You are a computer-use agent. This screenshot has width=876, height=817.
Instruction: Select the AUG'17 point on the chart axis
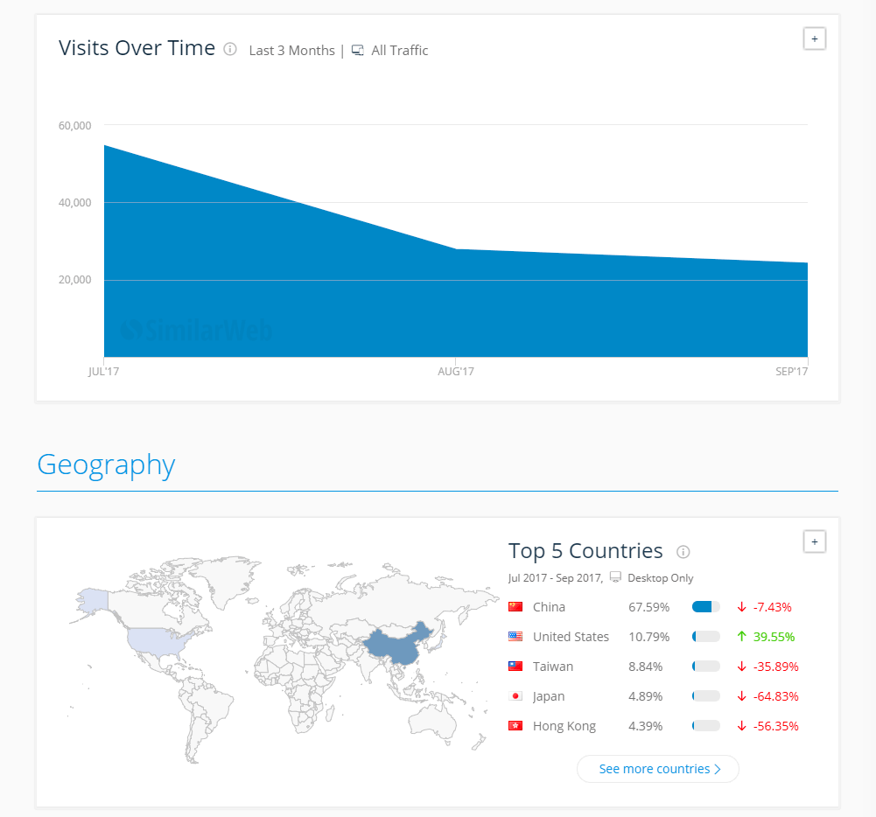tap(456, 372)
